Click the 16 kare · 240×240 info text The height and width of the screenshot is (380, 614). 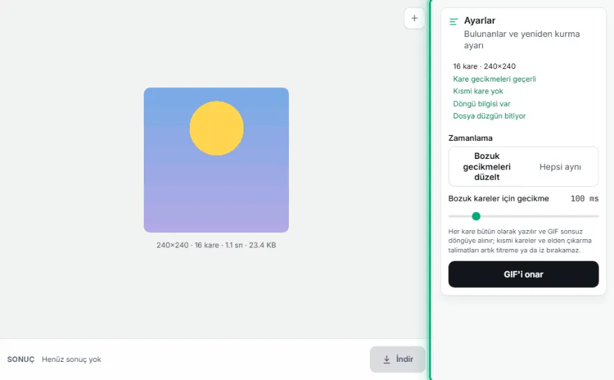tap(484, 66)
